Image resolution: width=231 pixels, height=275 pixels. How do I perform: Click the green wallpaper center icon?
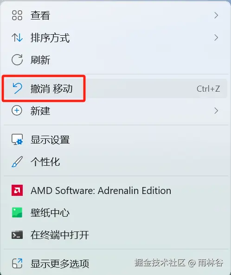click(x=17, y=212)
